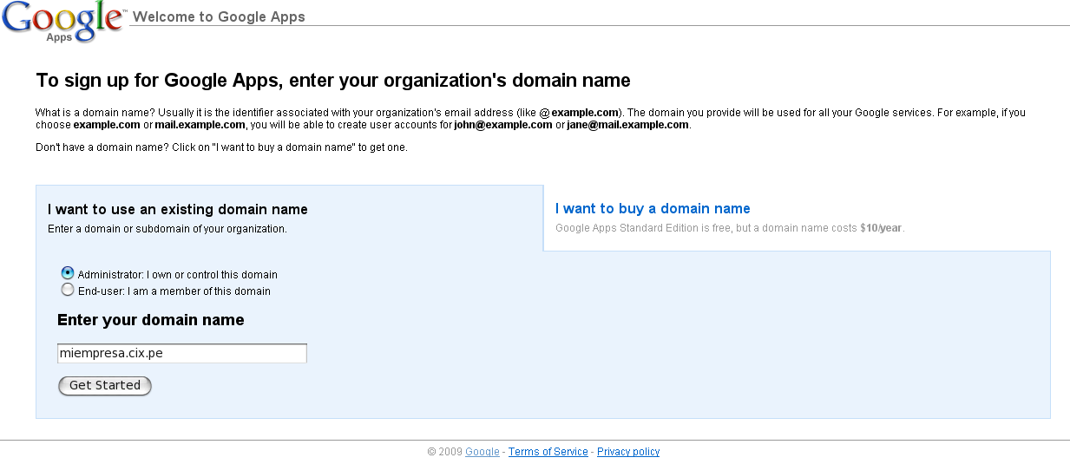Click the Welcome to Google Apps header text
The height and width of the screenshot is (464, 1070).
tap(219, 16)
